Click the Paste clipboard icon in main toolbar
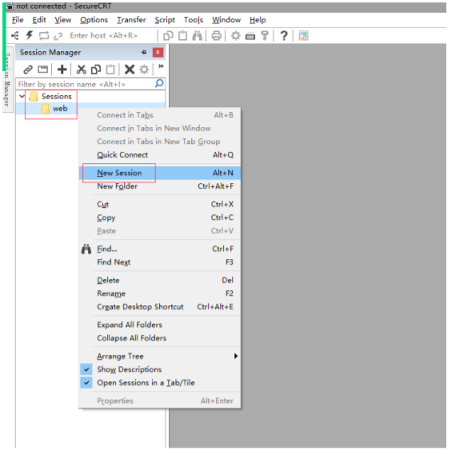Screen dimensions: 451x454 click(182, 36)
